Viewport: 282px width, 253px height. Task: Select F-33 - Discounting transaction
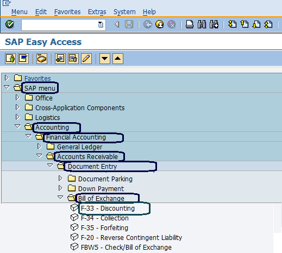[108, 208]
